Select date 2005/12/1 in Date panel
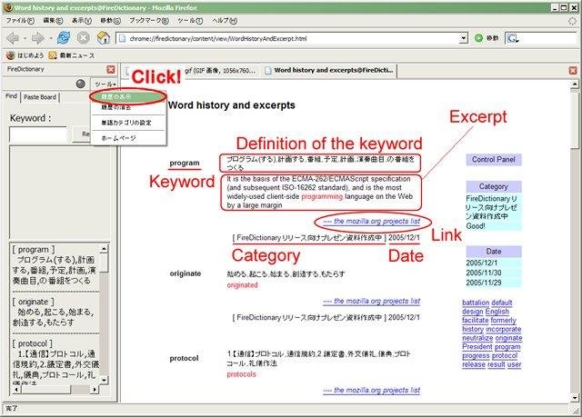The height and width of the screenshot is (417, 582). coord(493,263)
